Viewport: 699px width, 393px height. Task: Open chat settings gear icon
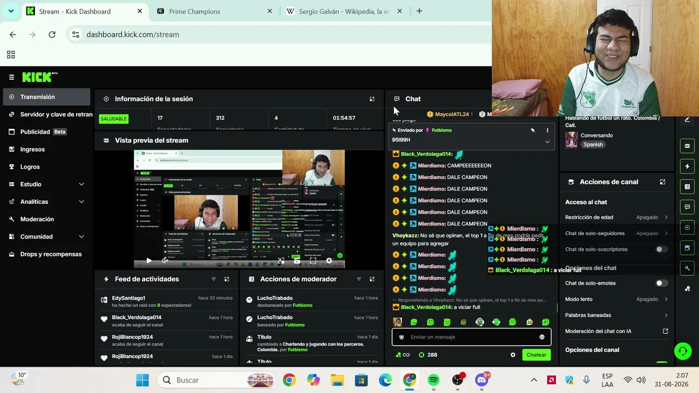(x=513, y=355)
